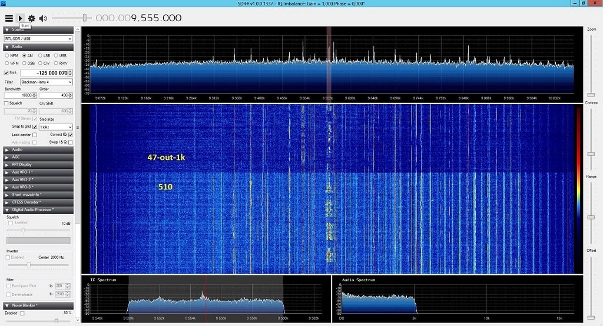Expand the Aux VFO-3 panel
The height and width of the screenshot is (326, 603).
coord(38,187)
